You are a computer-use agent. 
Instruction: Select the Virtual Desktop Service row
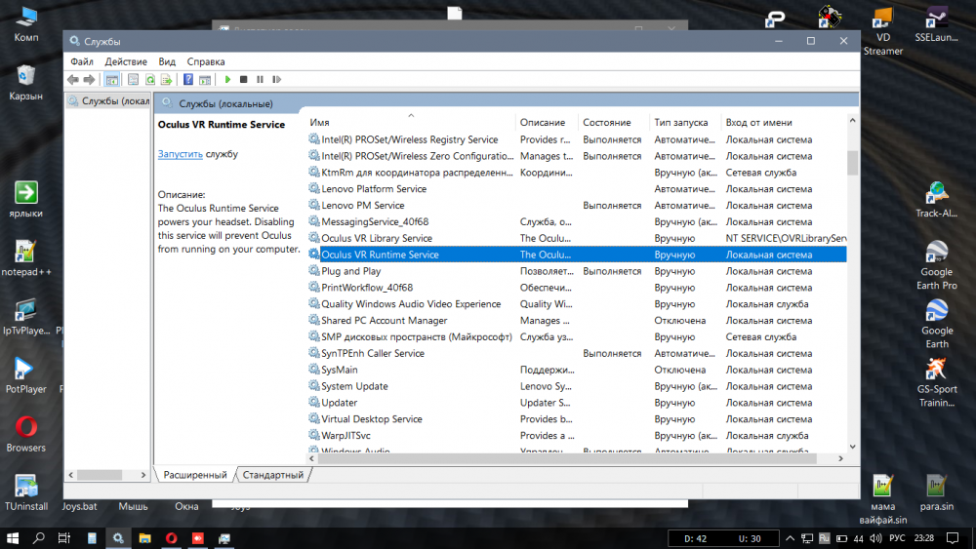[x=371, y=419]
